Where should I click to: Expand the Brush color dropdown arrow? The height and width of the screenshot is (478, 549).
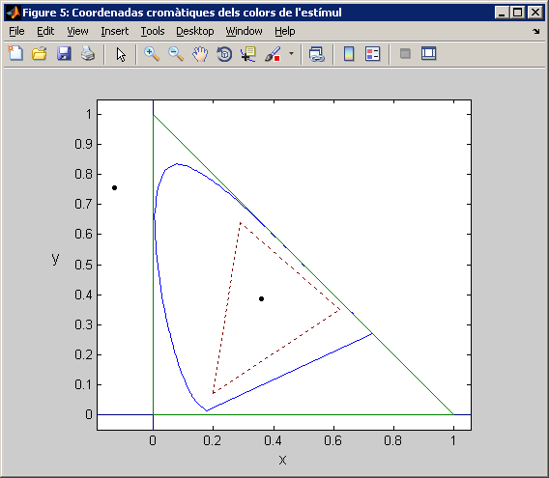291,53
